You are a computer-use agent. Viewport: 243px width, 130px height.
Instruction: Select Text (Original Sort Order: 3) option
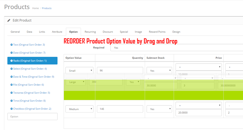29,45
